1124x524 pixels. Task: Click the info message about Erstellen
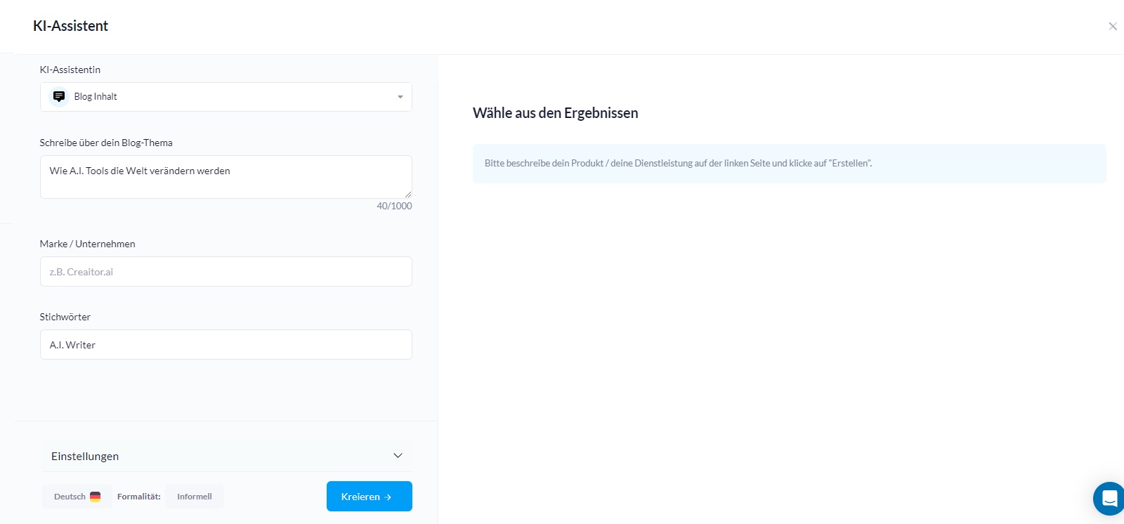pos(790,164)
